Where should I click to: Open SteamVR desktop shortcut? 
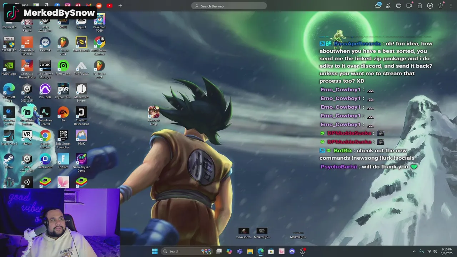point(45,45)
